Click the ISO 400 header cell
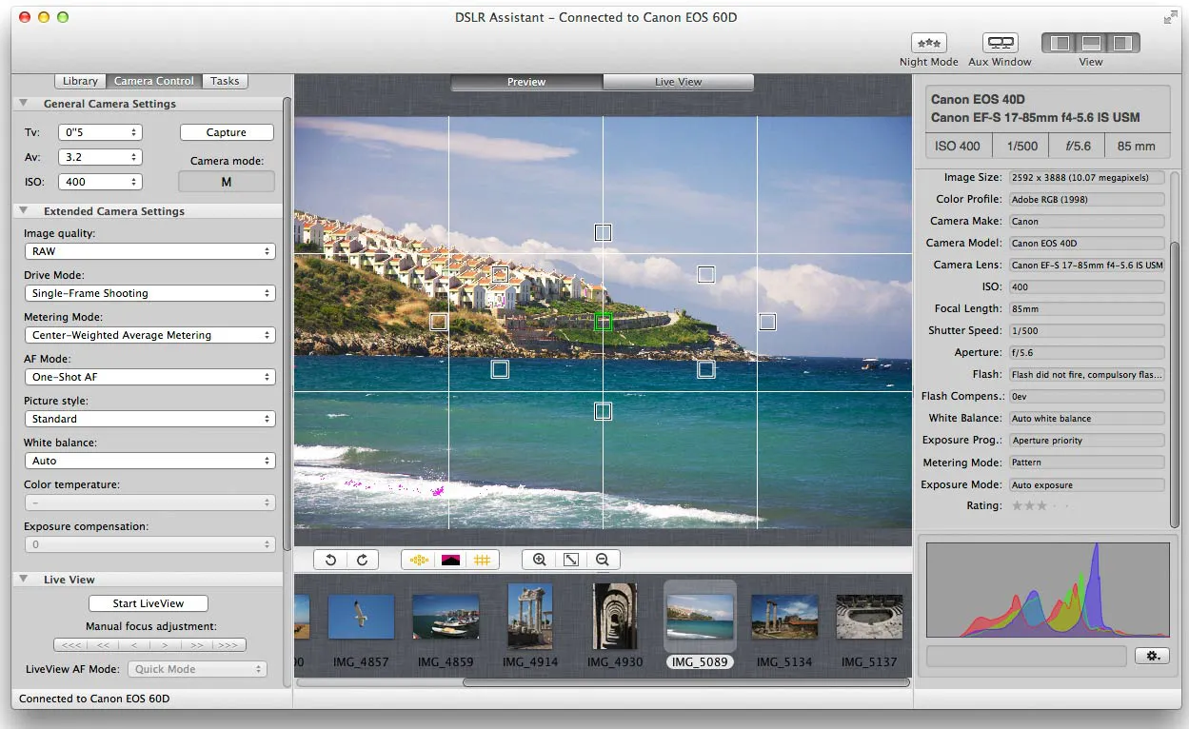This screenshot has width=1189, height=729. pyautogui.click(x=958, y=146)
